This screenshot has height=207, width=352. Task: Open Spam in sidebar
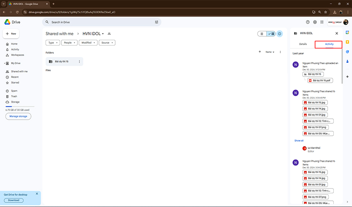point(14,91)
